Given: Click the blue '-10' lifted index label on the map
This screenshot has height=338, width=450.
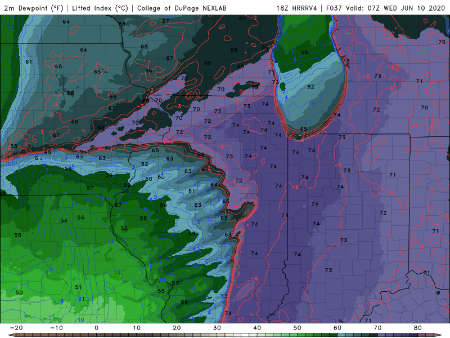Looking at the screenshot, I should pyautogui.click(x=80, y=319).
